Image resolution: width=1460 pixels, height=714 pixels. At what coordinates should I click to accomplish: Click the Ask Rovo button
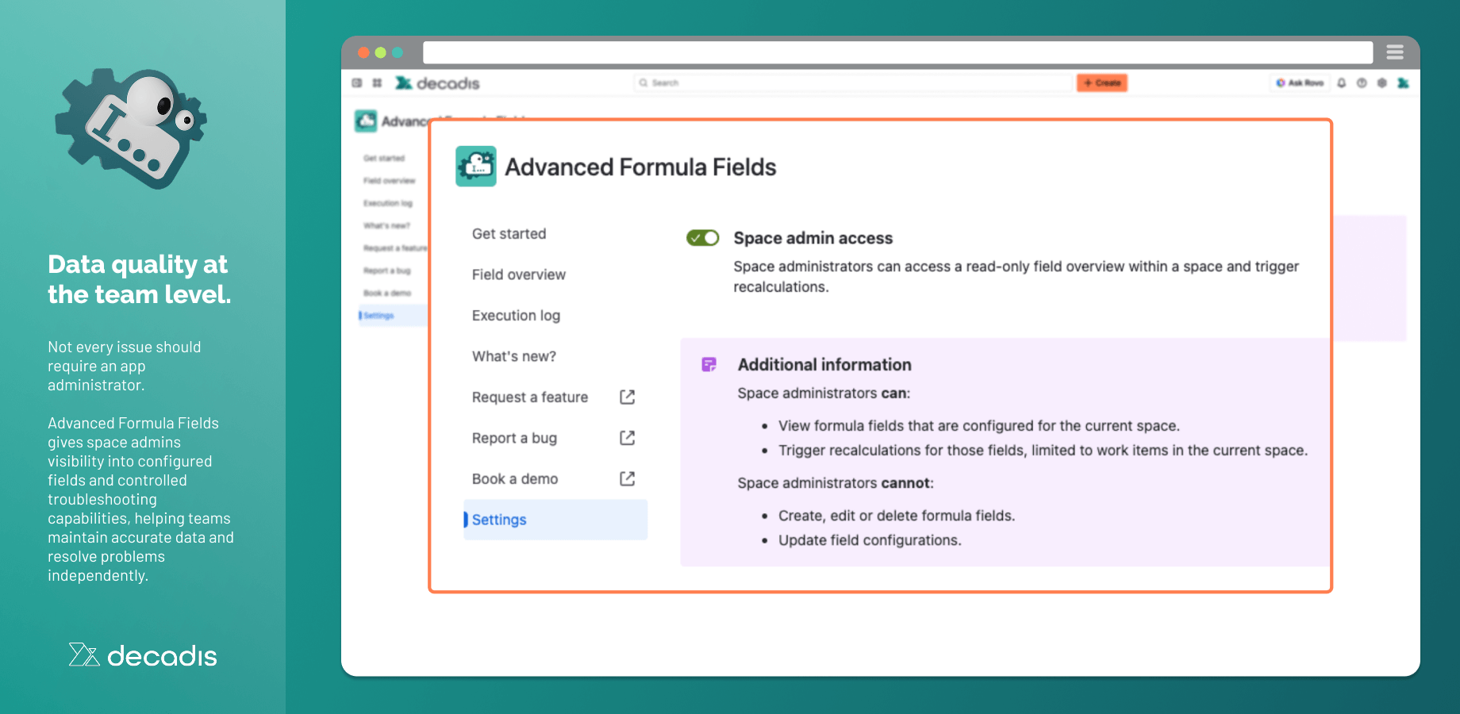pos(1300,83)
